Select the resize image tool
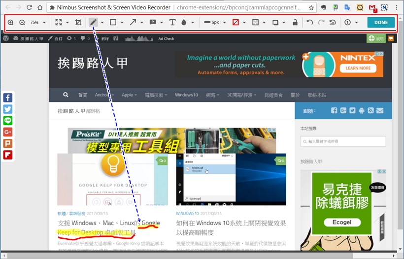Screen dimensions: 404x259 coord(59,22)
